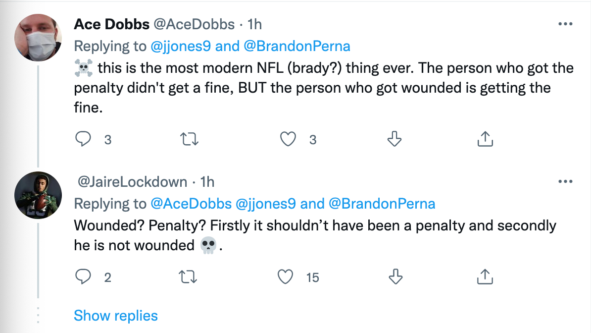Image resolution: width=591 pixels, height=333 pixels.
Task: Open @AceDobbs mention in second tweet
Action: pyautogui.click(x=191, y=204)
